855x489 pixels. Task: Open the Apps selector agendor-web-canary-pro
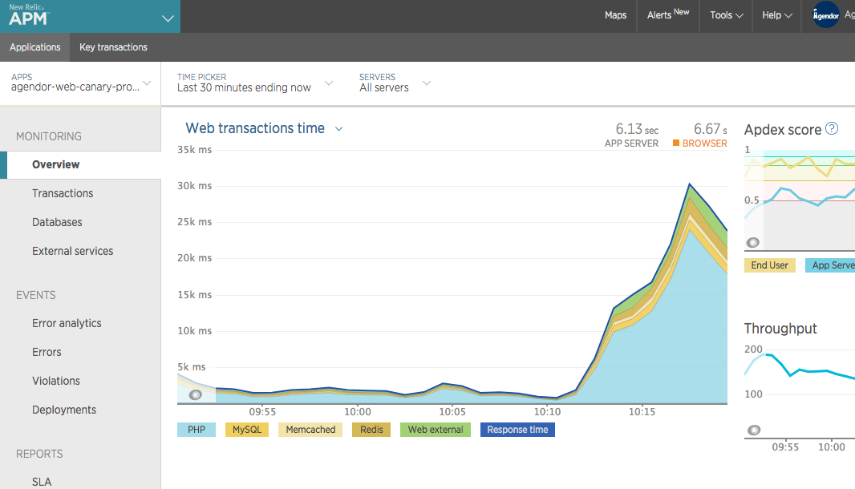click(x=81, y=83)
